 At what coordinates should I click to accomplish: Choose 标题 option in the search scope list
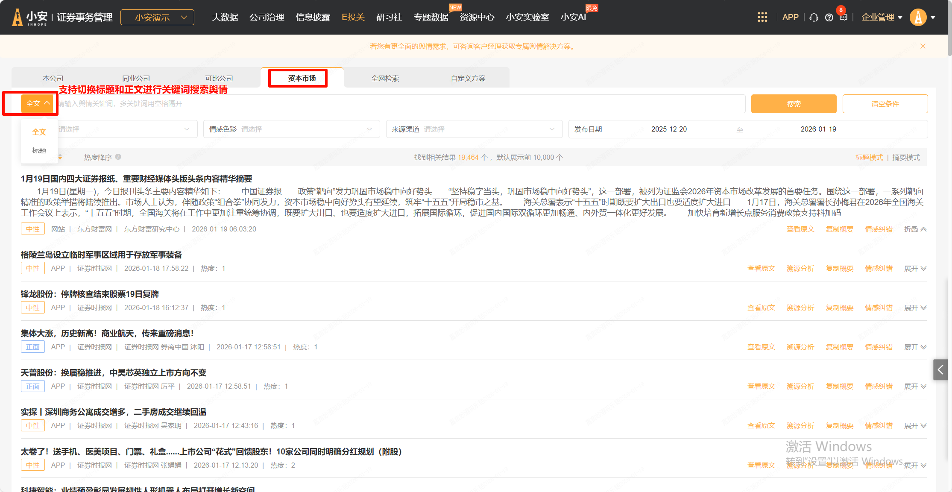pos(39,150)
